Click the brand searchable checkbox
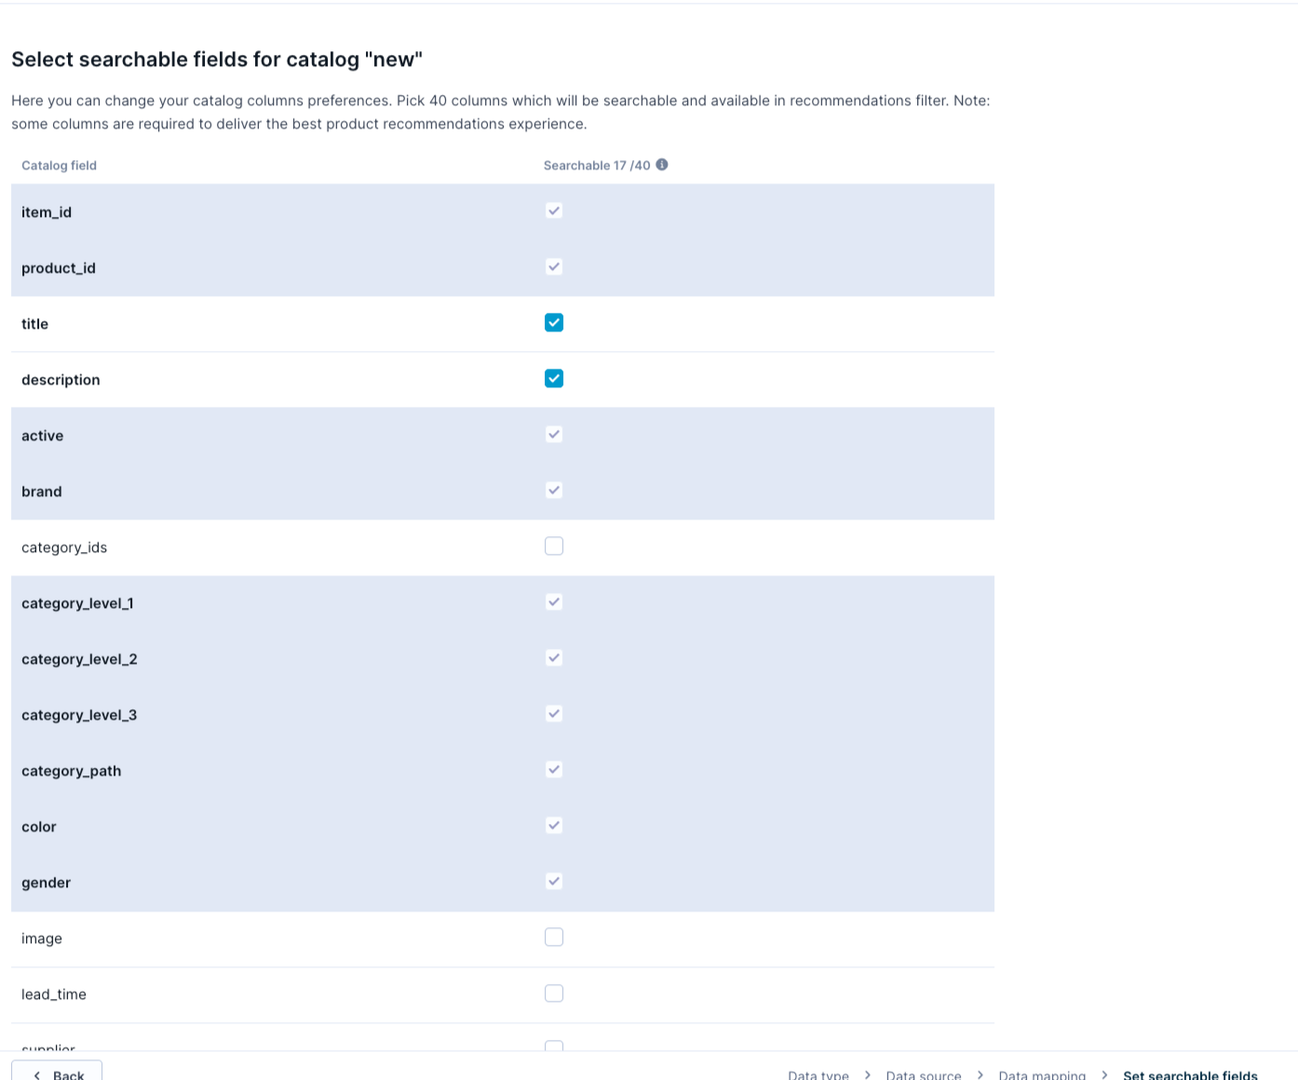Screen dimensions: 1298x1080 click(x=554, y=490)
